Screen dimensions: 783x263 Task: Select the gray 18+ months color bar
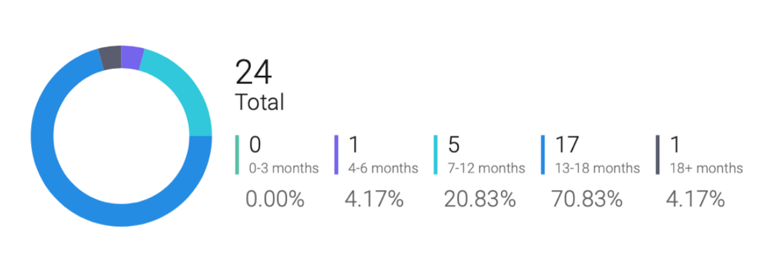click(x=658, y=155)
